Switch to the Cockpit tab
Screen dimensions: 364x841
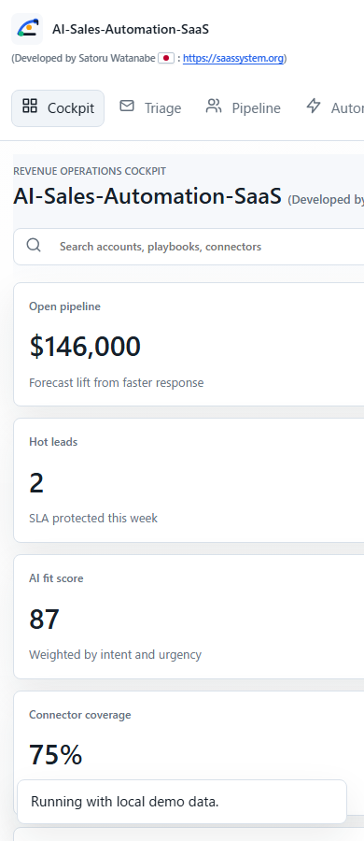tap(58, 108)
